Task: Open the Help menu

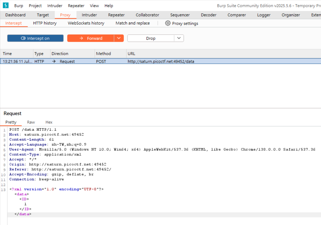Action: [109, 6]
